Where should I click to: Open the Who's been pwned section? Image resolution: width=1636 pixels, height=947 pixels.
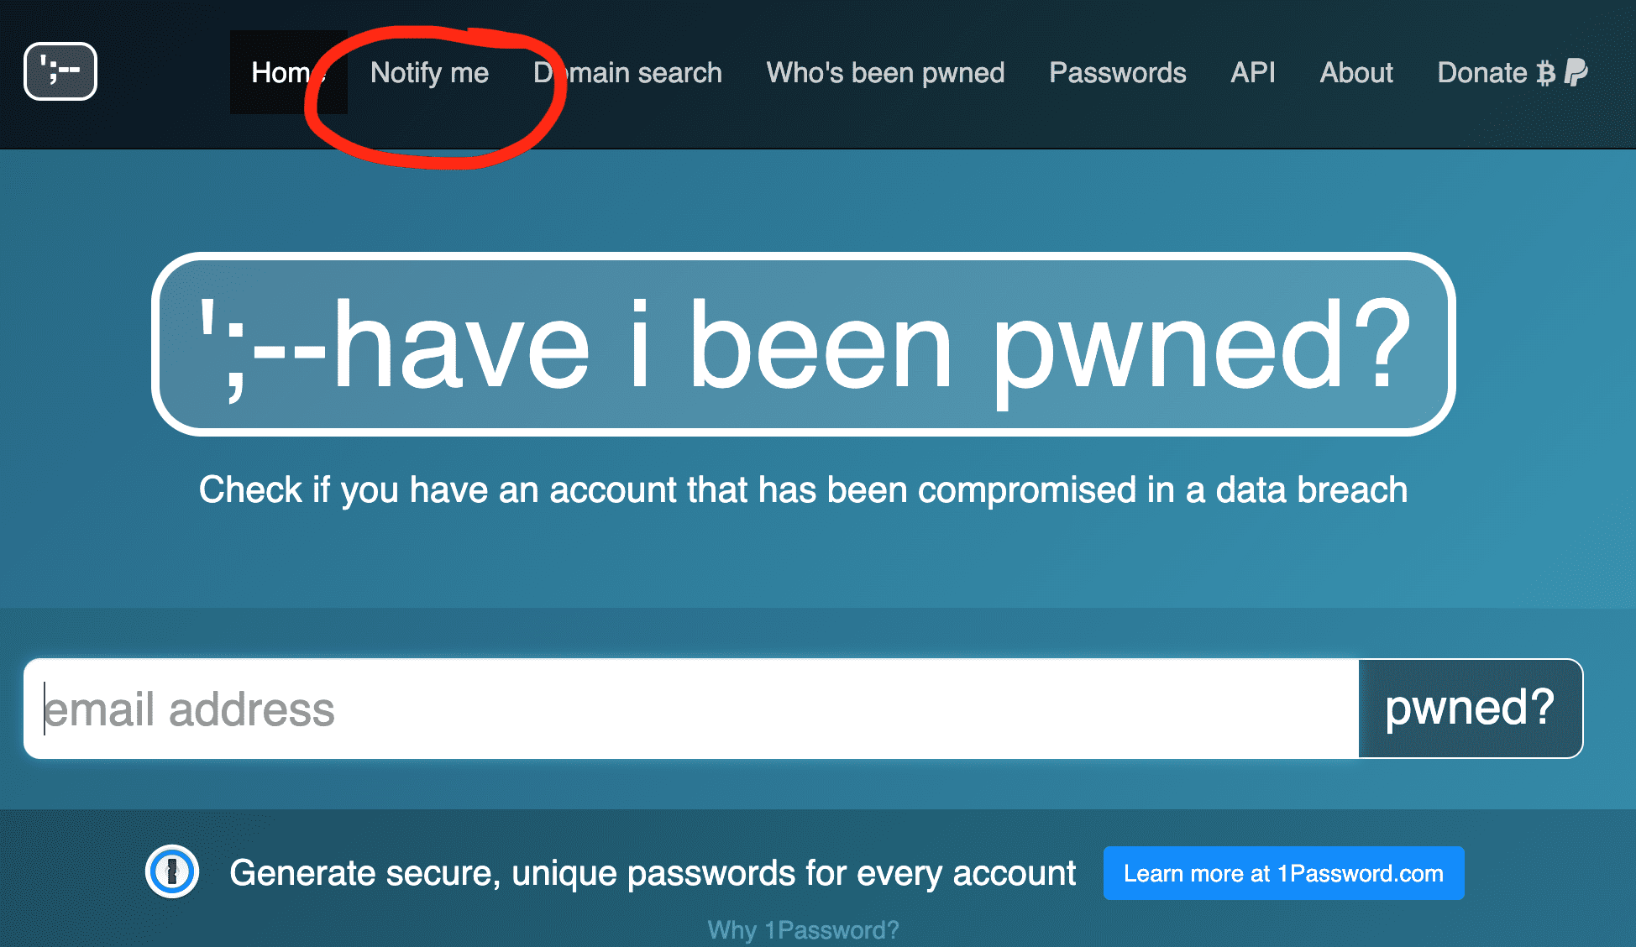coord(885,73)
